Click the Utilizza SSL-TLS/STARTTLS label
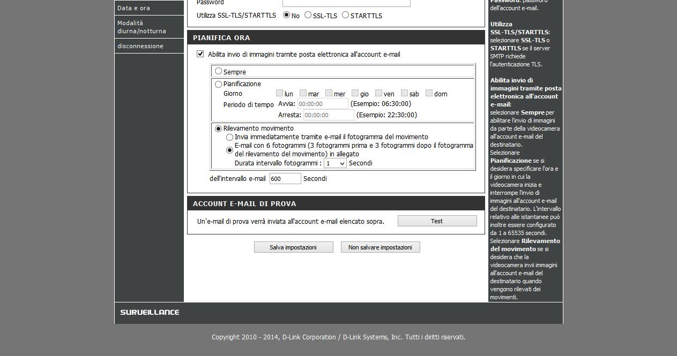 coord(236,16)
